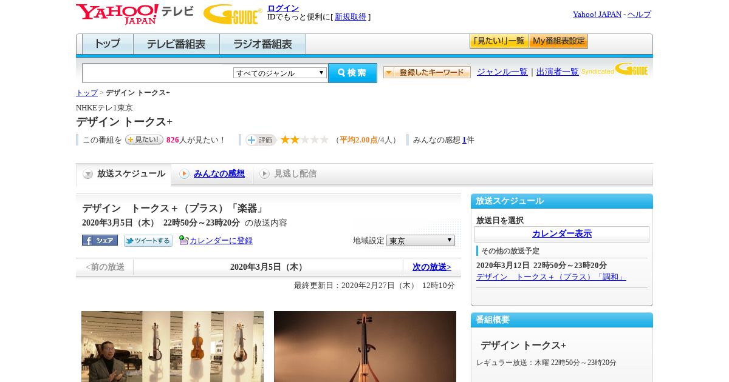Click the 番組概要 panel header
This screenshot has width=729, height=382.
coord(562,320)
